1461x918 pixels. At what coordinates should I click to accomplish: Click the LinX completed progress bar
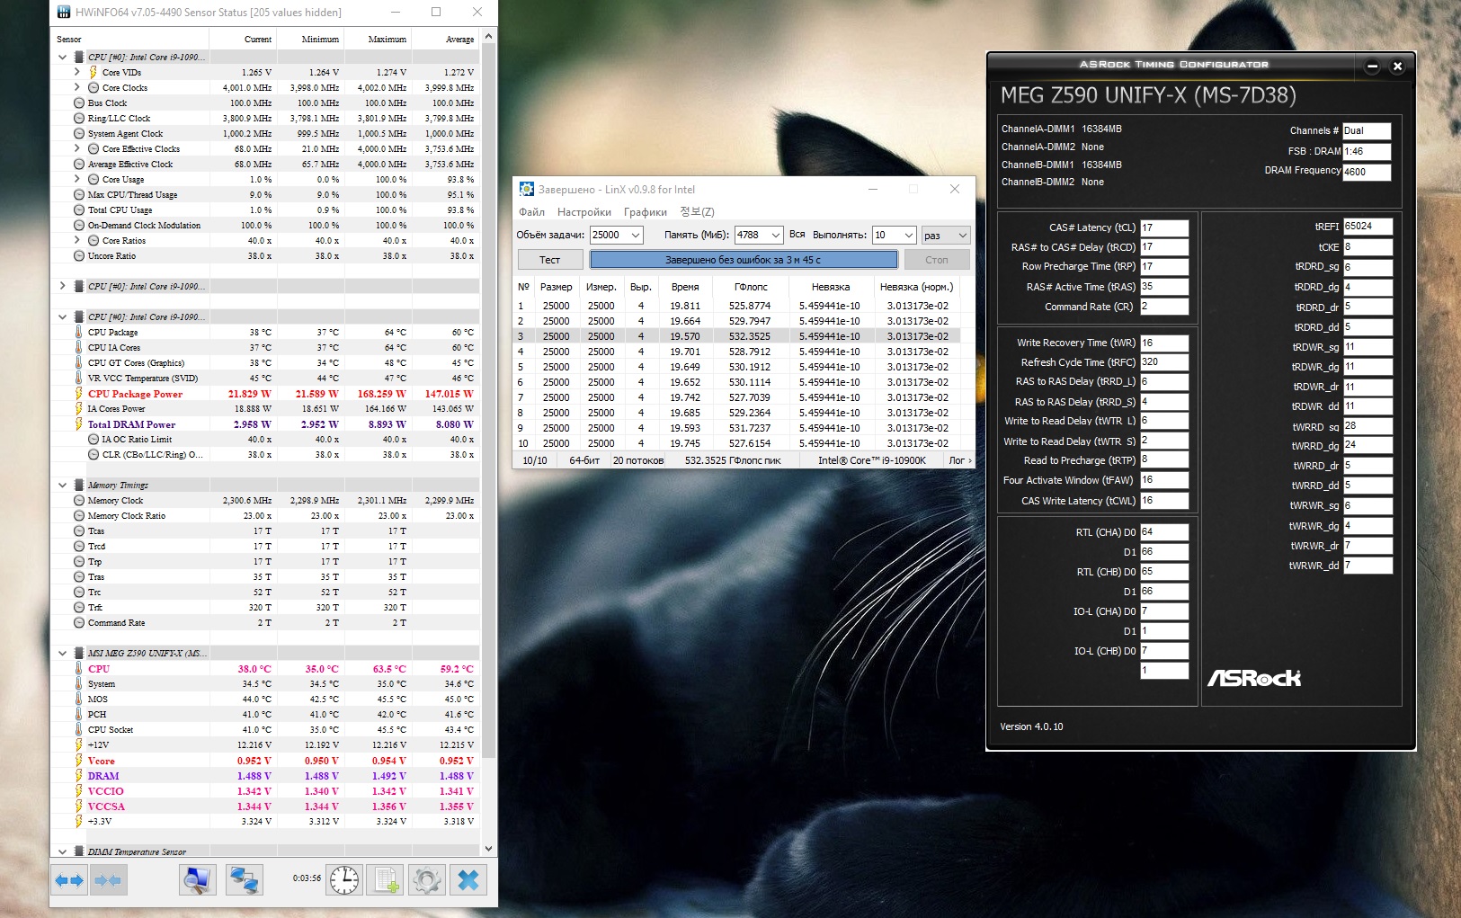tap(744, 260)
